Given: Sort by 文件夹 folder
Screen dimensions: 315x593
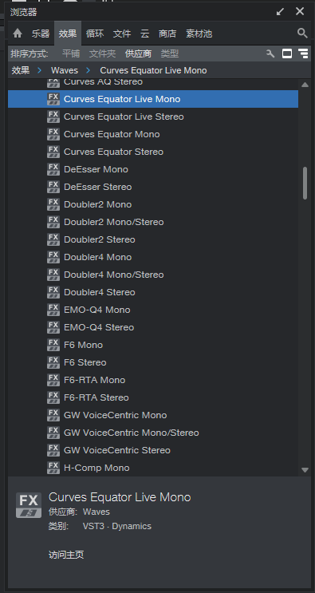Looking at the screenshot, I should [x=102, y=53].
